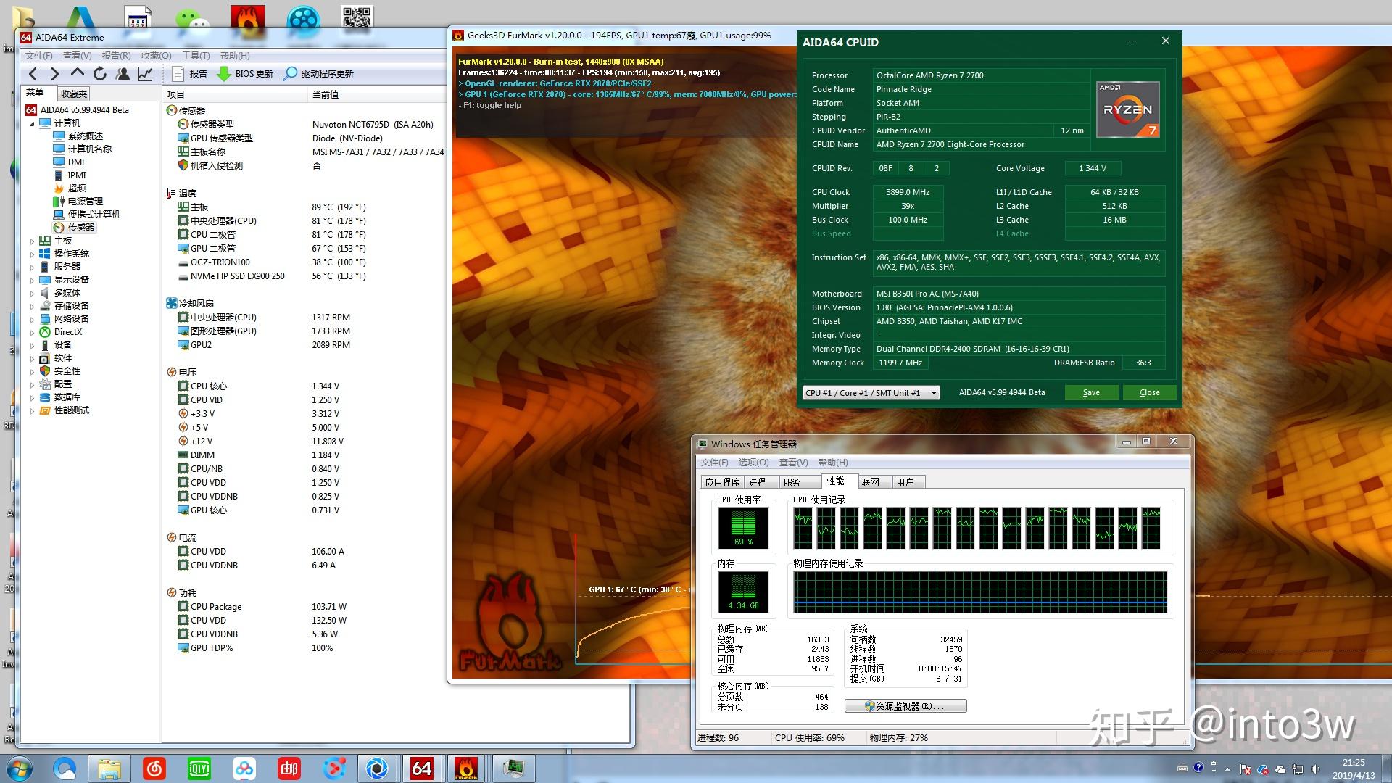Click the AIDA64 up-level arrow icon
1392x783 pixels.
click(77, 73)
